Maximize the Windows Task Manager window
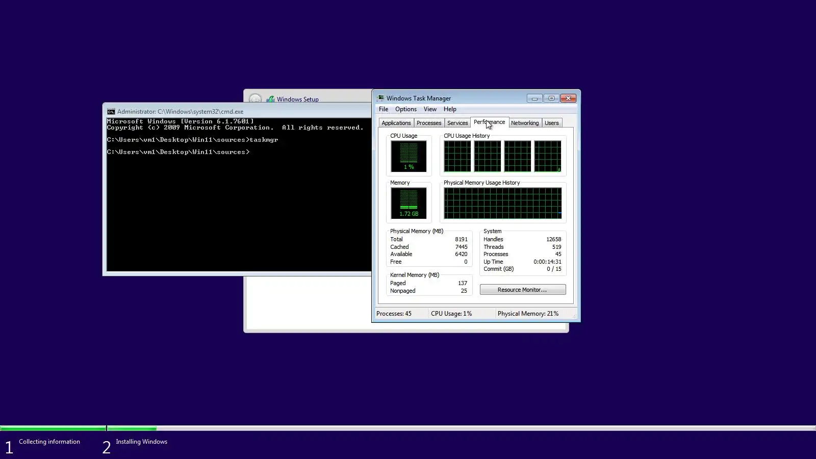The image size is (816, 459). point(551,98)
